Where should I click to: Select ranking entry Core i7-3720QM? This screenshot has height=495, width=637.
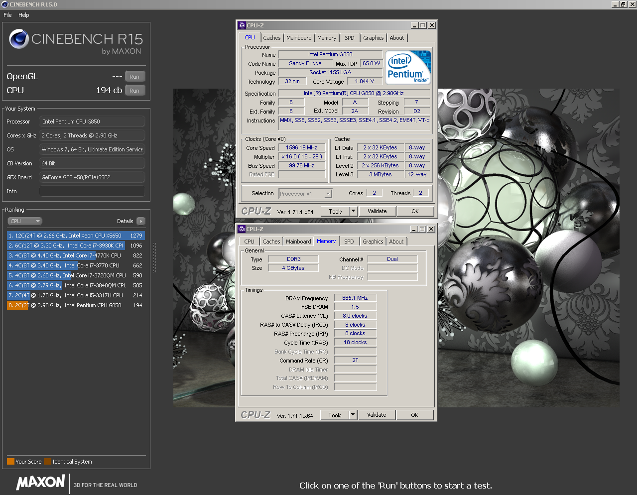pos(76,275)
